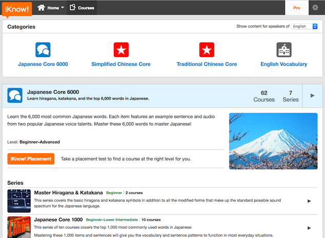Click the Simplified Chinese Core star icon
Image resolution: width=325 pixels, height=238 pixels.
121,50
